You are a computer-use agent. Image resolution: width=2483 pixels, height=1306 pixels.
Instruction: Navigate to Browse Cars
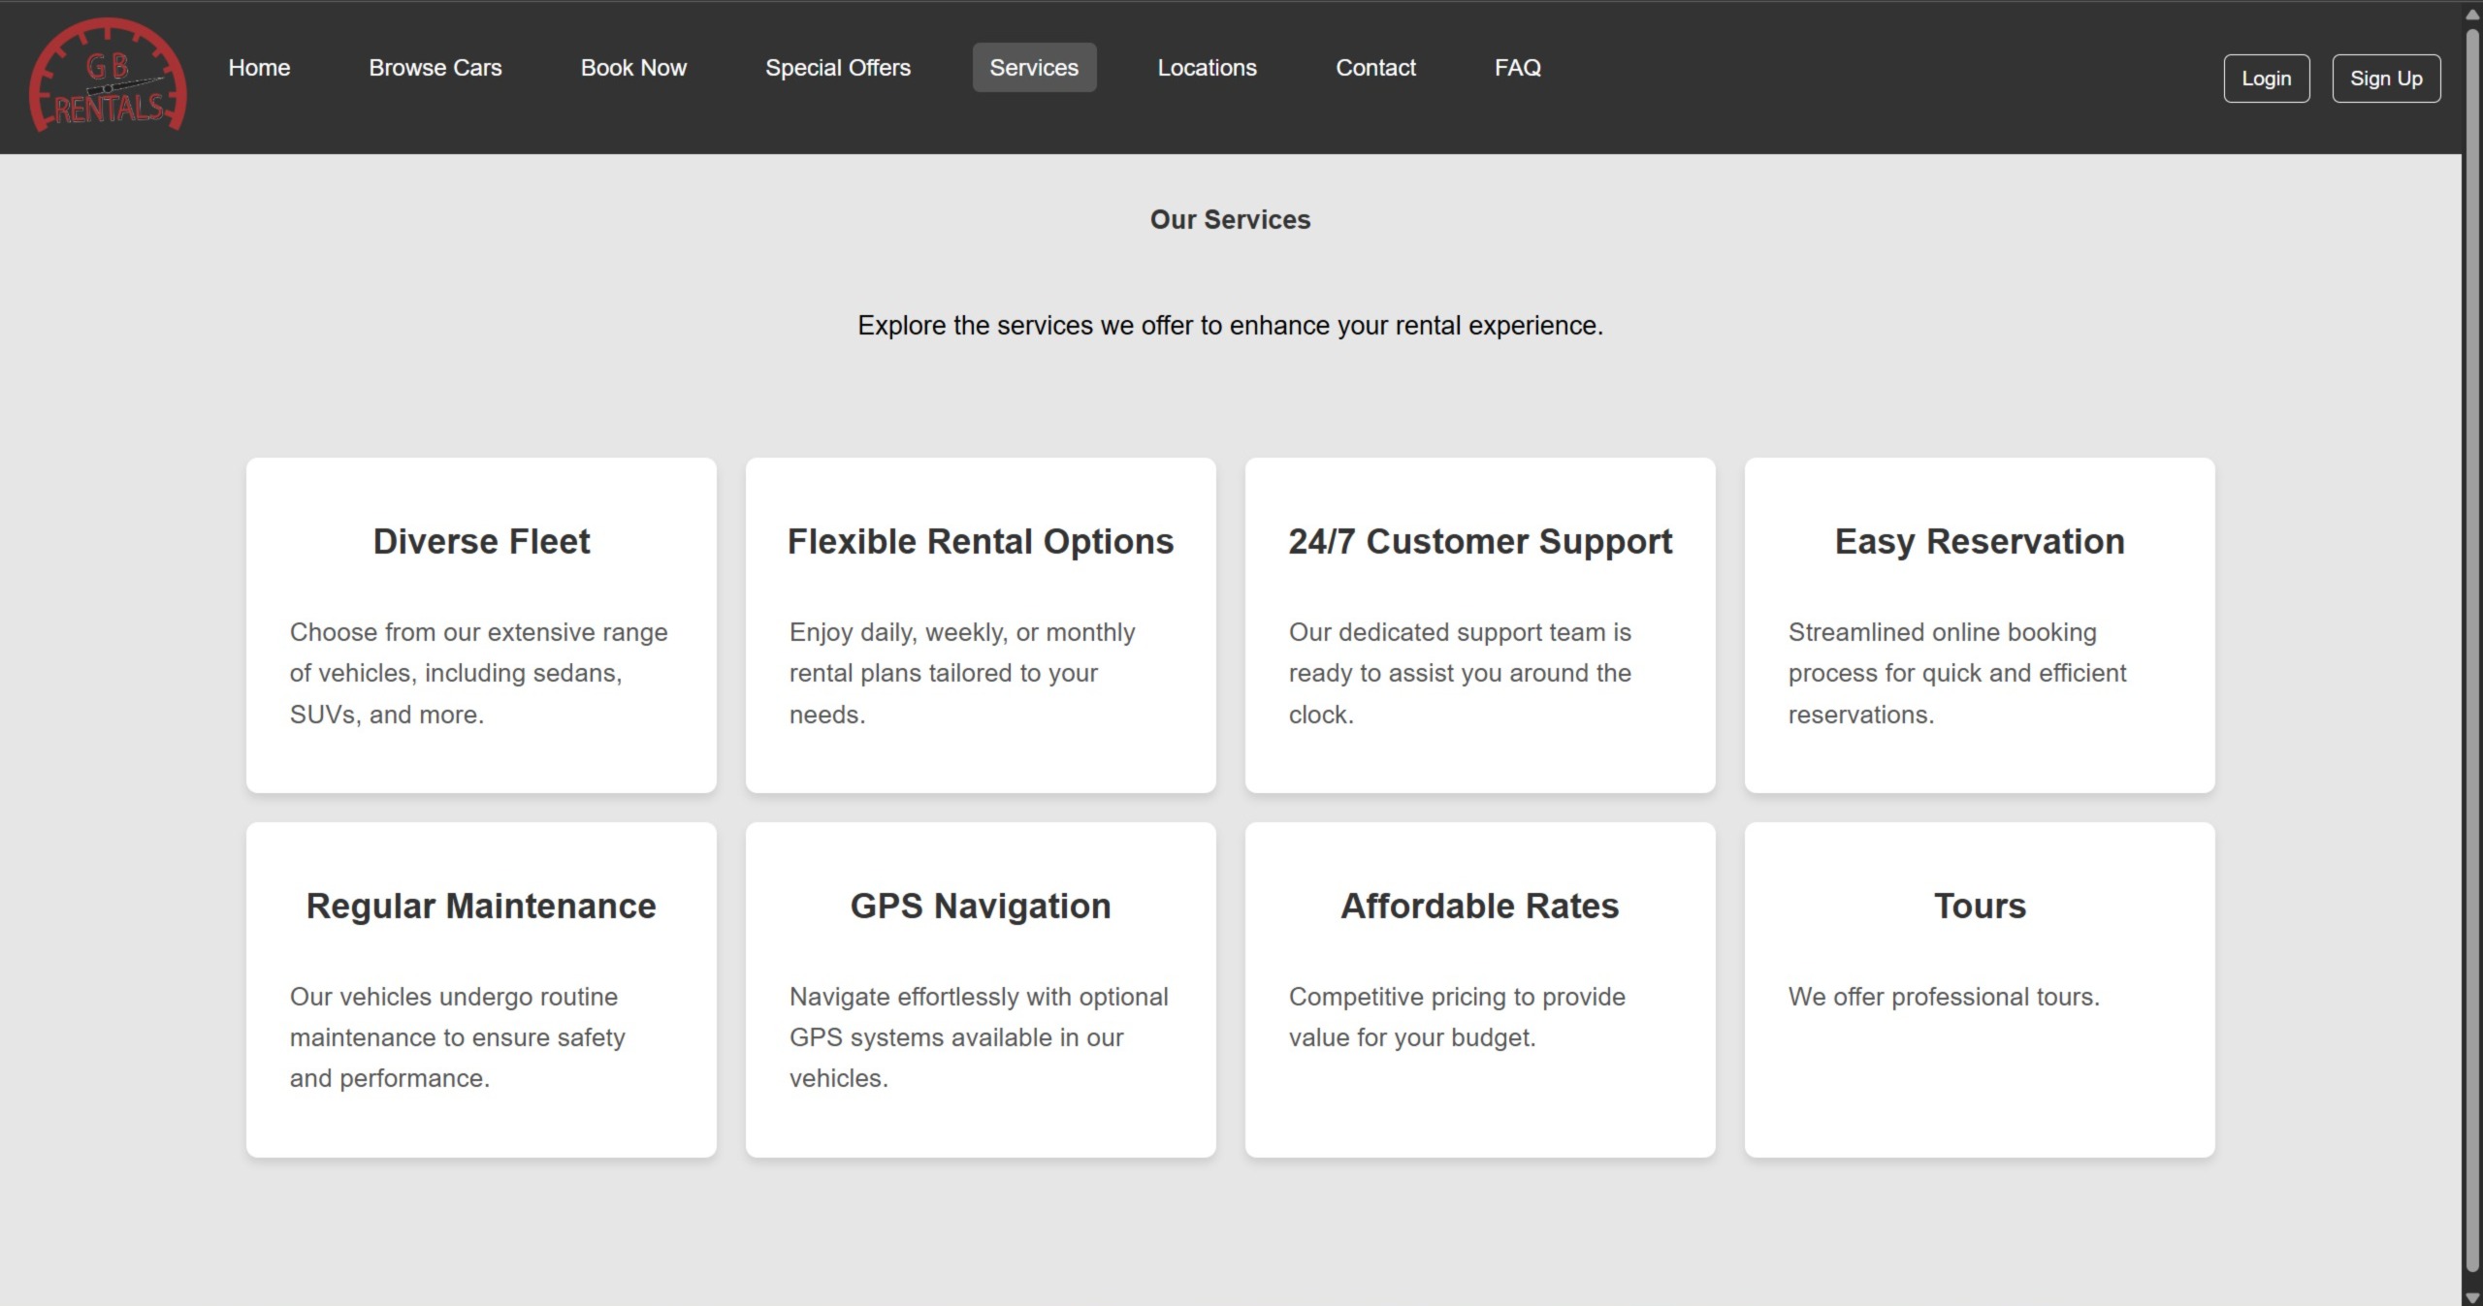tap(435, 67)
